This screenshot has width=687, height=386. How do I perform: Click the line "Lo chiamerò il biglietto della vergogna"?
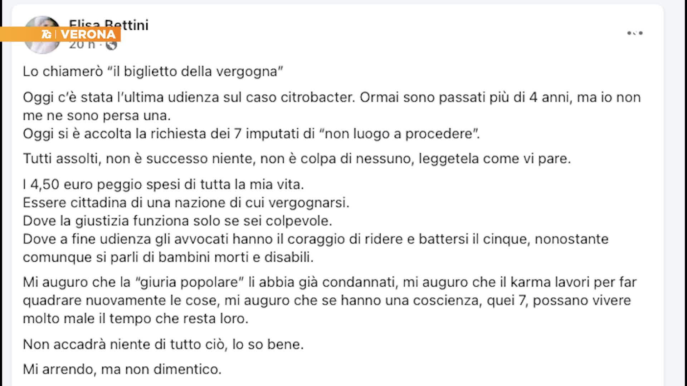point(153,71)
